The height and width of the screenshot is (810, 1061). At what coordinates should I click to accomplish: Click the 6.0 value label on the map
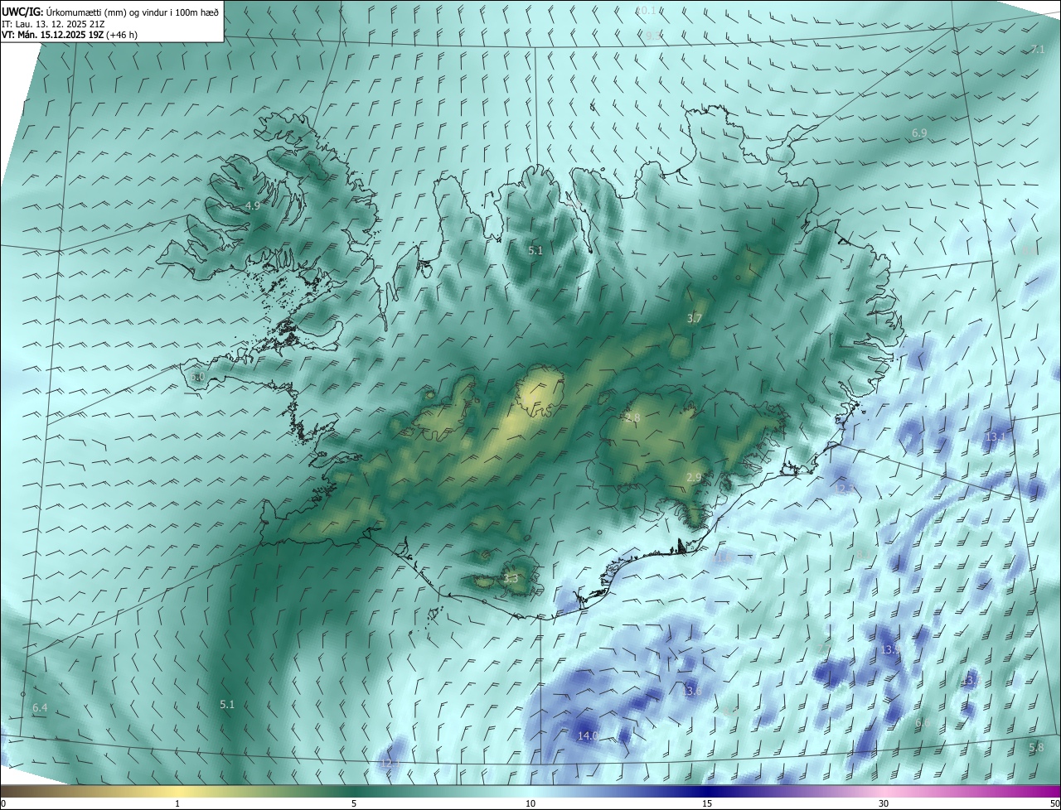(x=197, y=377)
